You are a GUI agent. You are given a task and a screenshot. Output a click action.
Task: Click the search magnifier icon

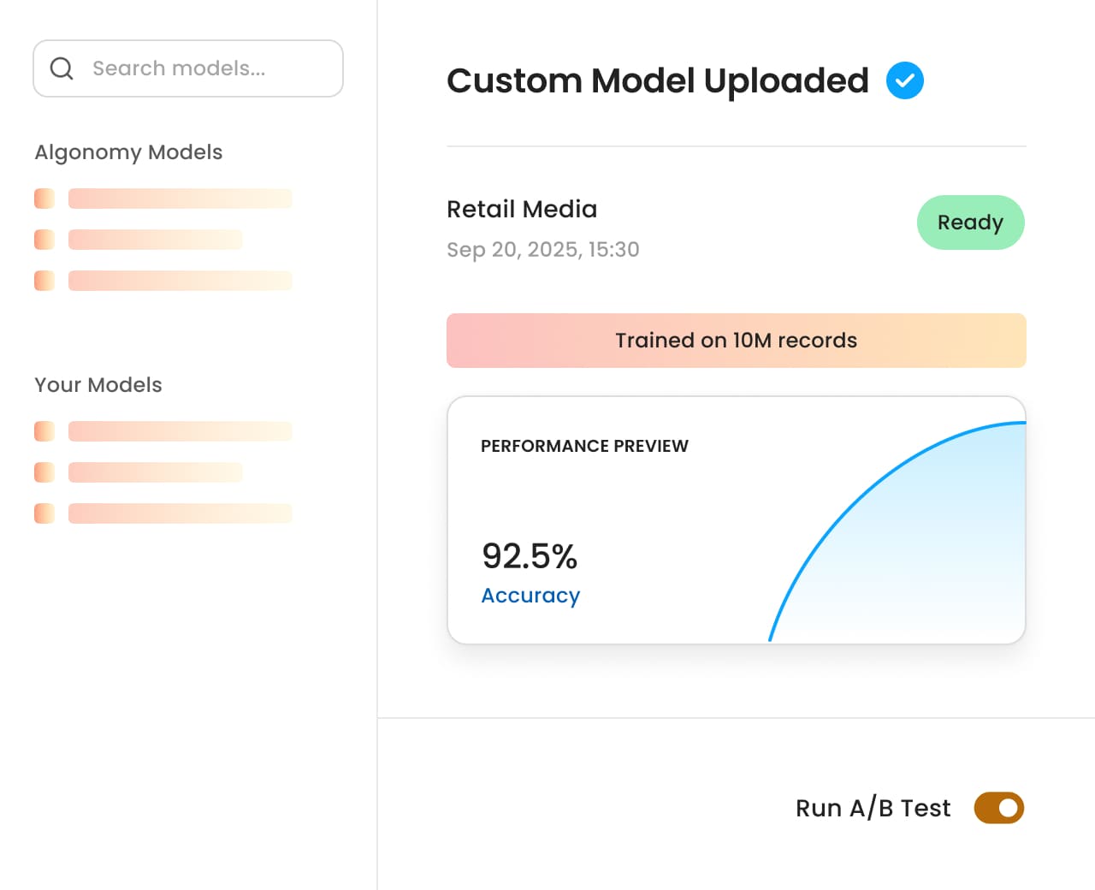pos(62,68)
